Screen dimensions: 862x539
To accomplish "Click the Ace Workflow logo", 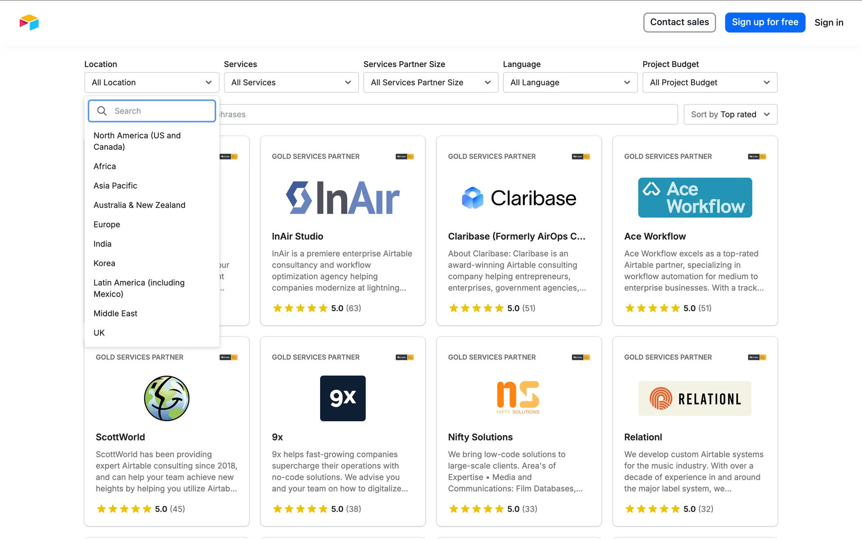I will click(x=695, y=198).
